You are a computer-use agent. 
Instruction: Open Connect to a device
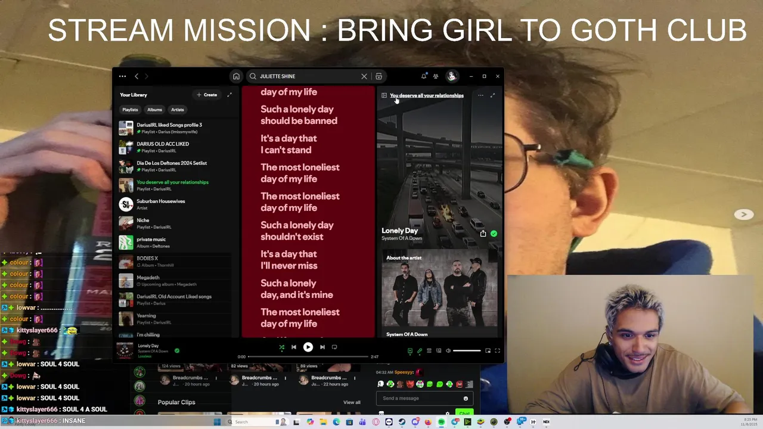439,350
